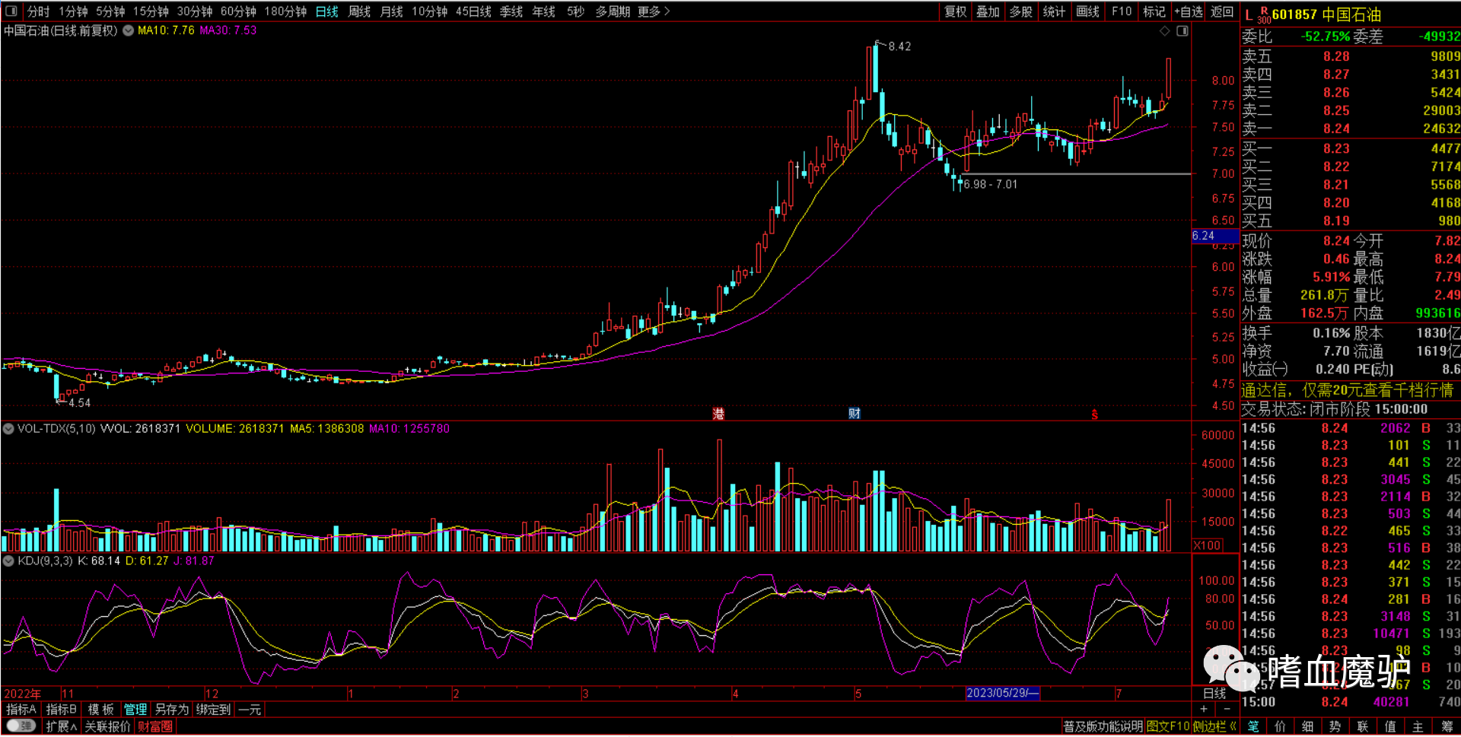Select the 势 trend view icon
Image resolution: width=1461 pixels, height=737 pixels.
click(x=1335, y=727)
